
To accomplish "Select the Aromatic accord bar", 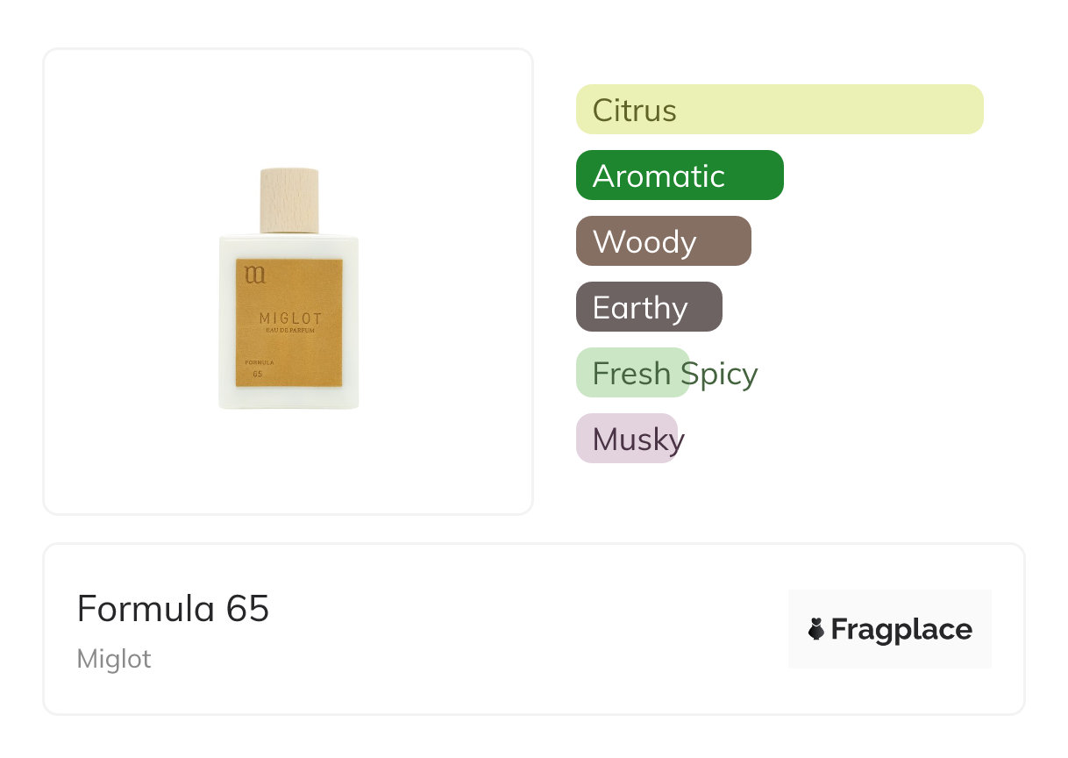I will [x=679, y=175].
